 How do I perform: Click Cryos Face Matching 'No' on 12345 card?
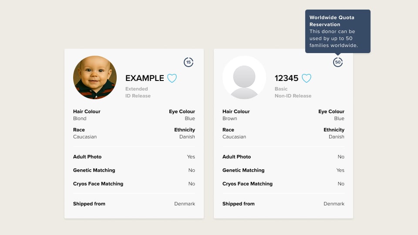coord(341,184)
